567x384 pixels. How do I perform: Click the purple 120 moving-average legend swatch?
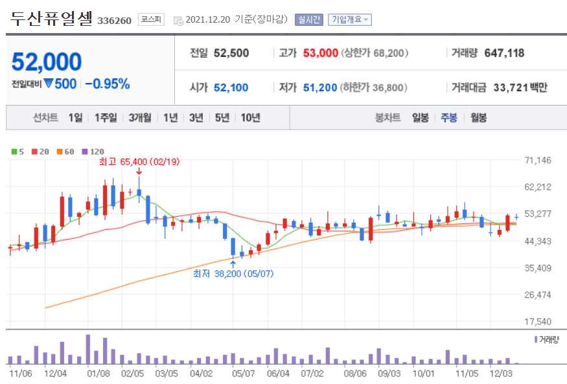85,152
